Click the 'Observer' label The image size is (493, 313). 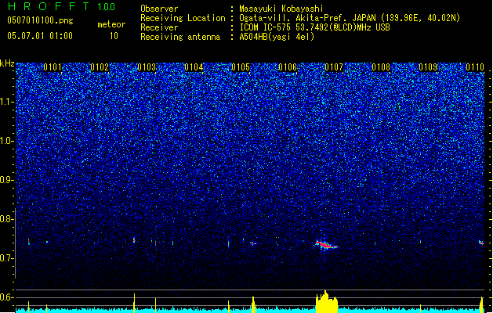tap(159, 9)
